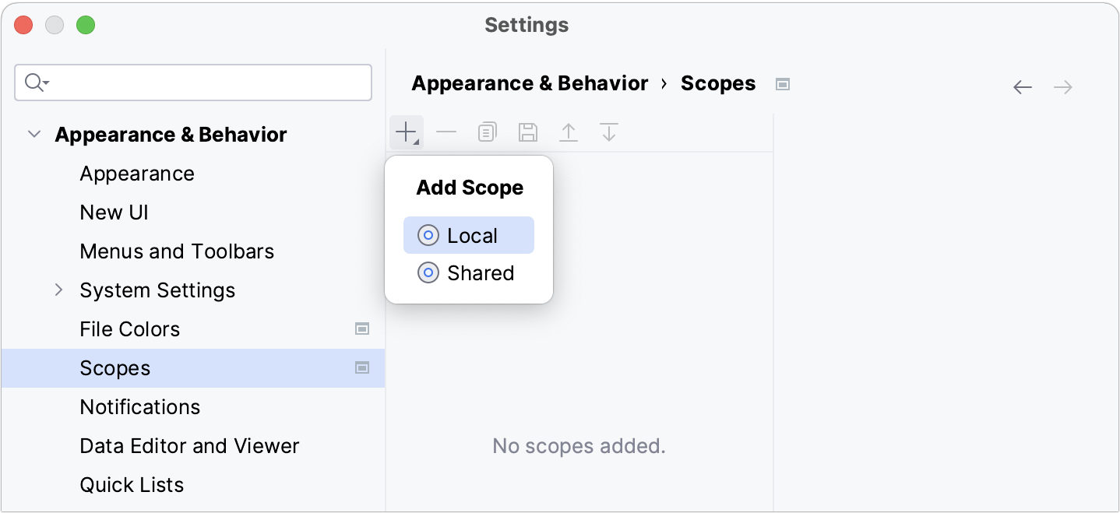Click the Move Down arrow icon
1120x513 pixels.
click(x=608, y=132)
